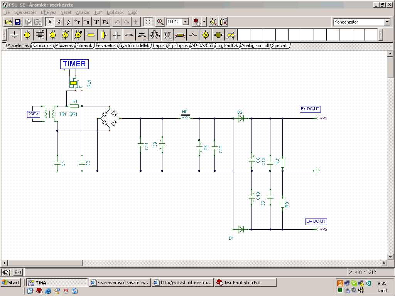395x296 pixels.
Task: Switch to the Műszerek component tab
Action: tap(64, 45)
